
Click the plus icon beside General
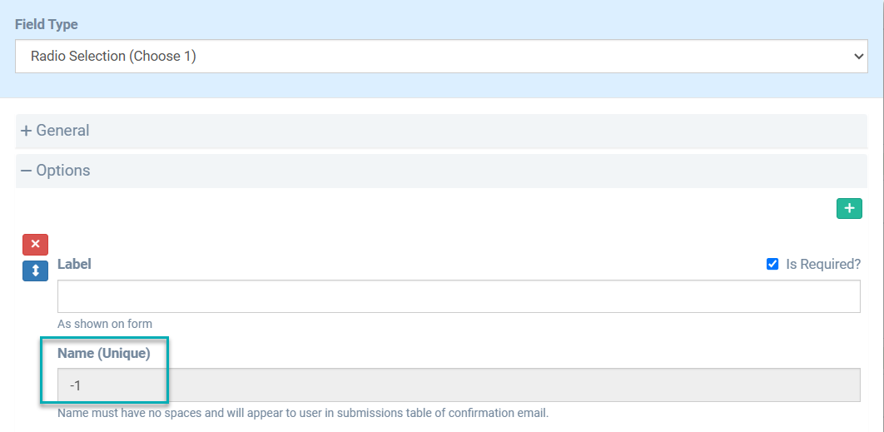coord(26,131)
